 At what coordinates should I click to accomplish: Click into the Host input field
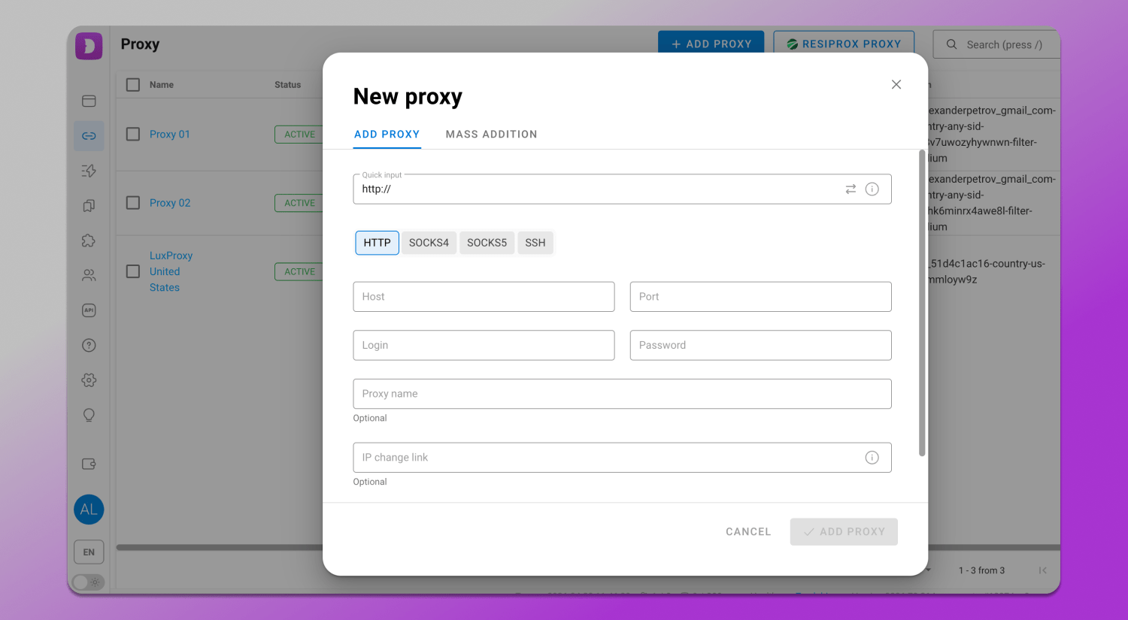[484, 297]
